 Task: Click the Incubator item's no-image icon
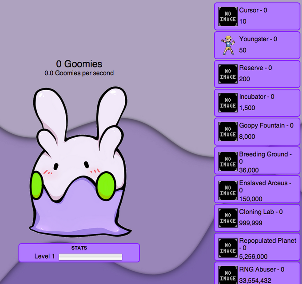pyautogui.click(x=228, y=103)
